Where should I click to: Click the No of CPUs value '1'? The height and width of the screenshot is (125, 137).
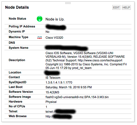point(46,107)
